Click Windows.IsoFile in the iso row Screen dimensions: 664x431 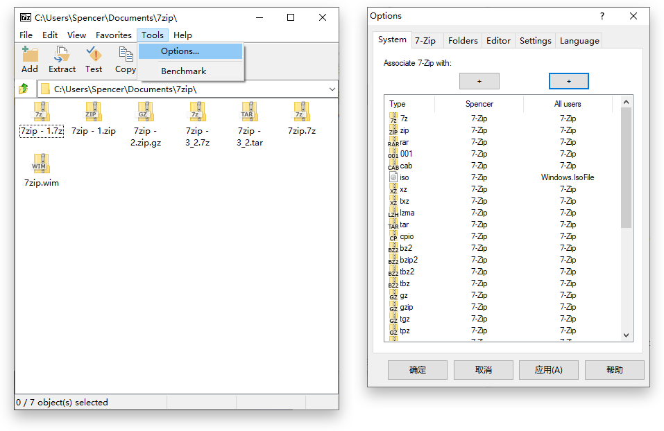click(x=568, y=177)
